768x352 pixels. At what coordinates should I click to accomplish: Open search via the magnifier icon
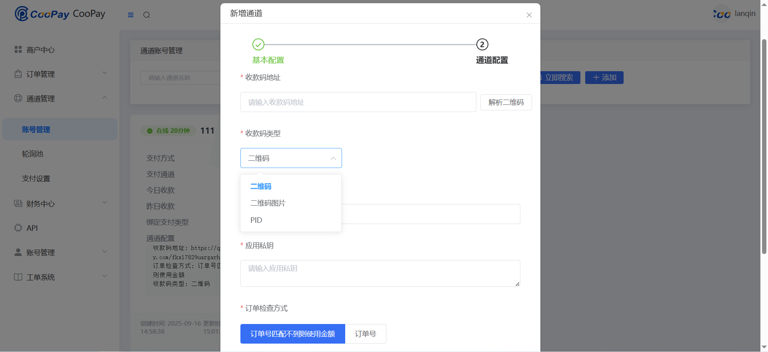[146, 15]
